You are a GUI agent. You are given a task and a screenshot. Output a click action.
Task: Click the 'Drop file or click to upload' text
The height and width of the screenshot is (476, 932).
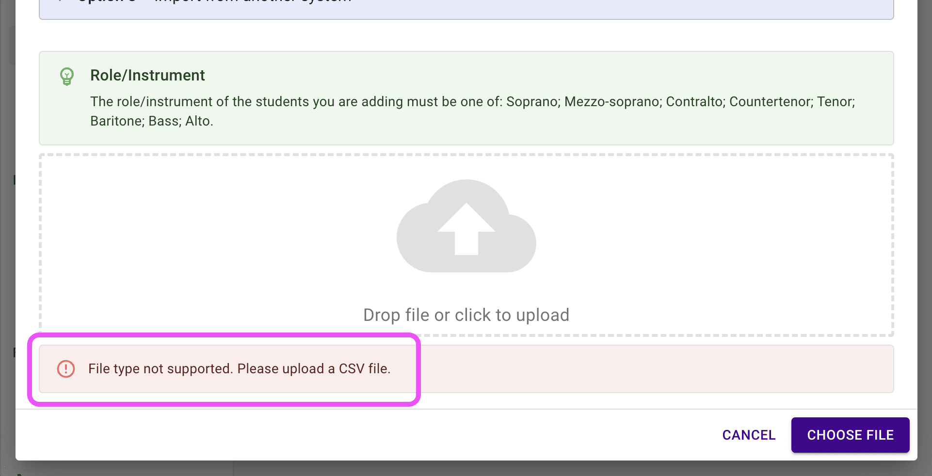point(466,315)
